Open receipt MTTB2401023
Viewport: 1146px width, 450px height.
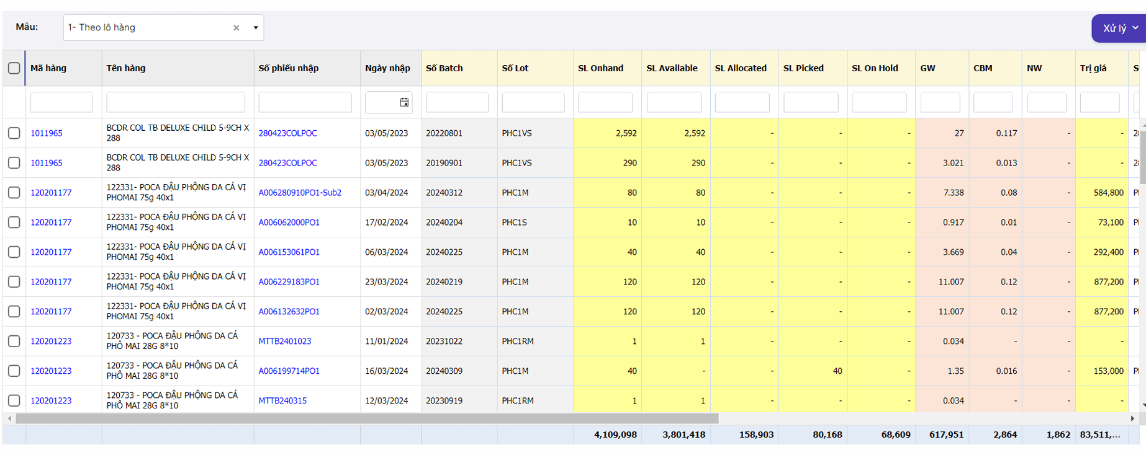pos(285,342)
